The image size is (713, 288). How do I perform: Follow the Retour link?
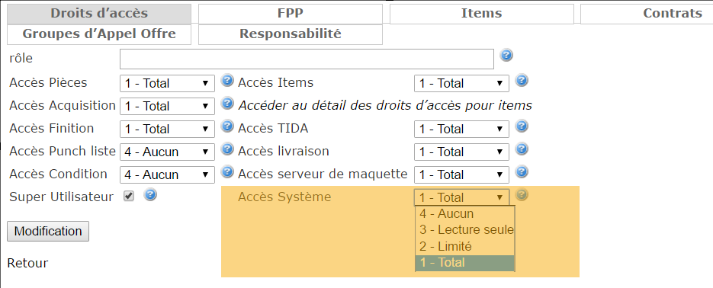27,263
